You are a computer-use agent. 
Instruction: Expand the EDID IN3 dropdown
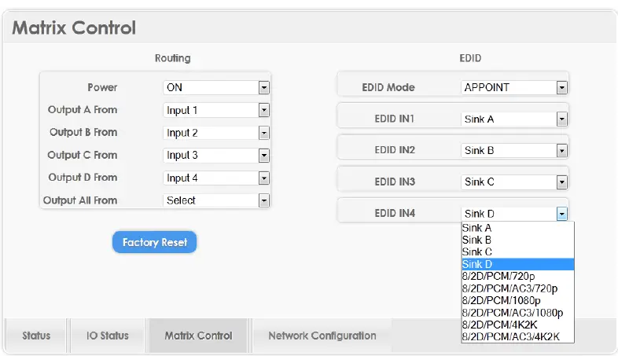(514, 182)
